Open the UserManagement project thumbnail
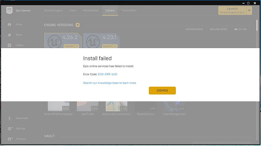 pyautogui.click(x=174, y=106)
